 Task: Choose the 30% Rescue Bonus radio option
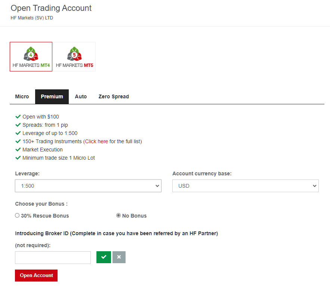pos(17,215)
